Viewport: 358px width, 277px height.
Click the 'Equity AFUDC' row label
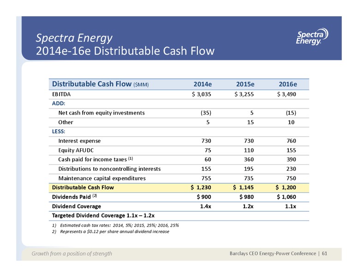tap(76, 151)
